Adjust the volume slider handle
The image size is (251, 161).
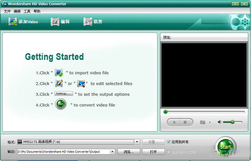(233, 122)
